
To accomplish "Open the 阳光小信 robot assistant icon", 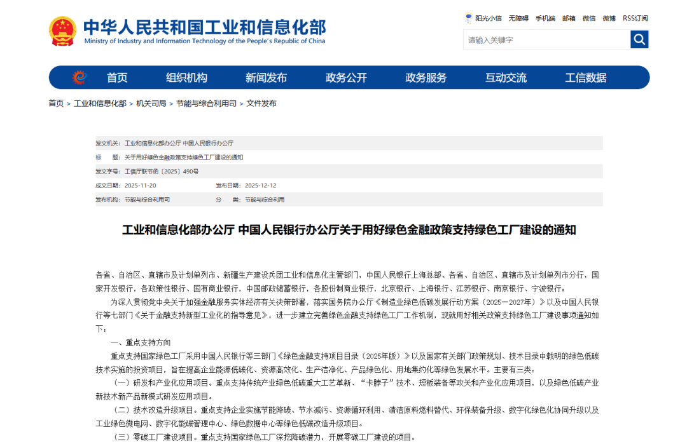I will (x=469, y=18).
